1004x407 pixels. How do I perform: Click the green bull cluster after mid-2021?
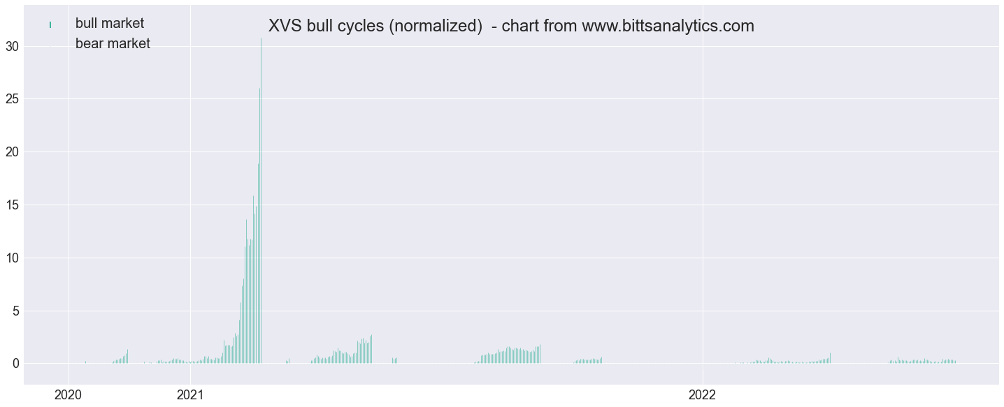coord(508,355)
